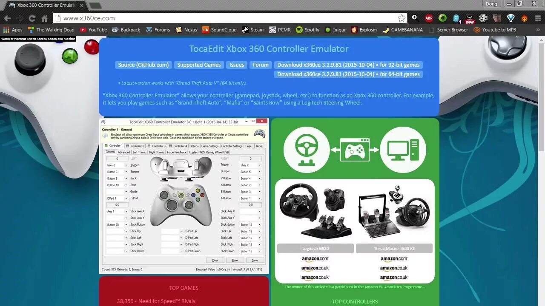Open amazon.com link under Logitech G920
Viewport: 545px width, 306px height.
click(x=316, y=259)
